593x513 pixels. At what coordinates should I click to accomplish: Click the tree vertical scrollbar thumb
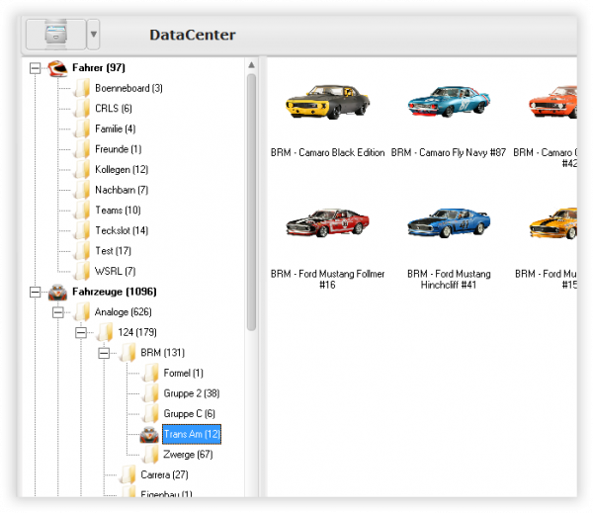coord(251,203)
